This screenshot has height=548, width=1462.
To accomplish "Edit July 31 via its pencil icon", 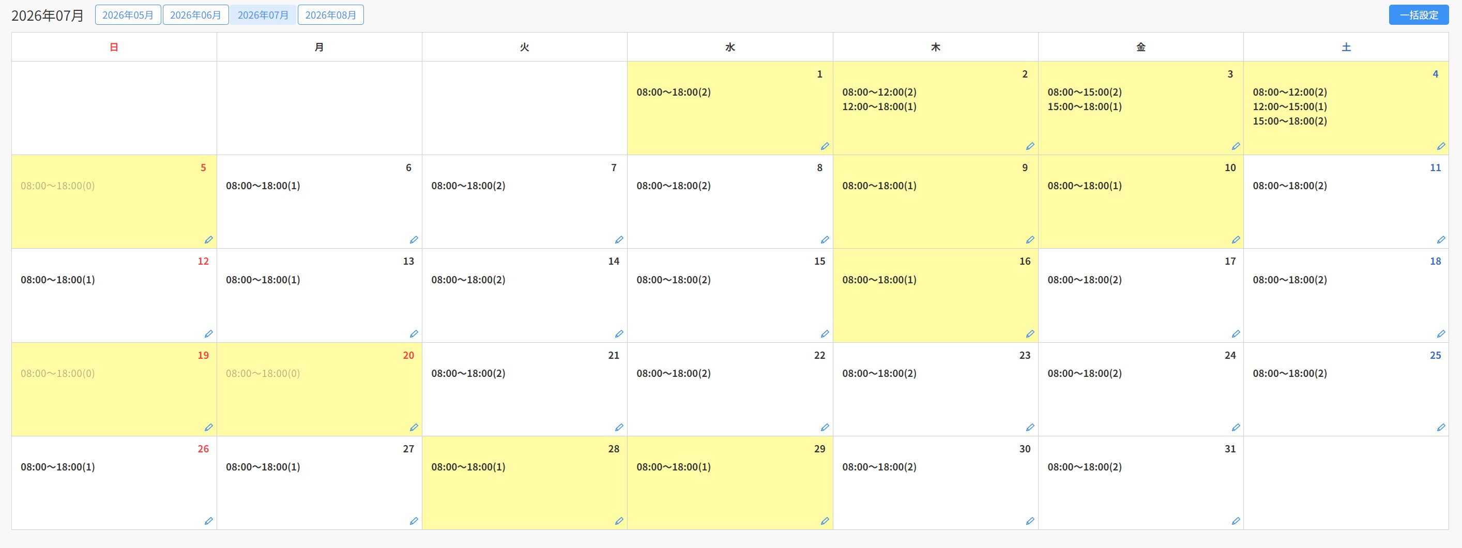I will (x=1236, y=521).
